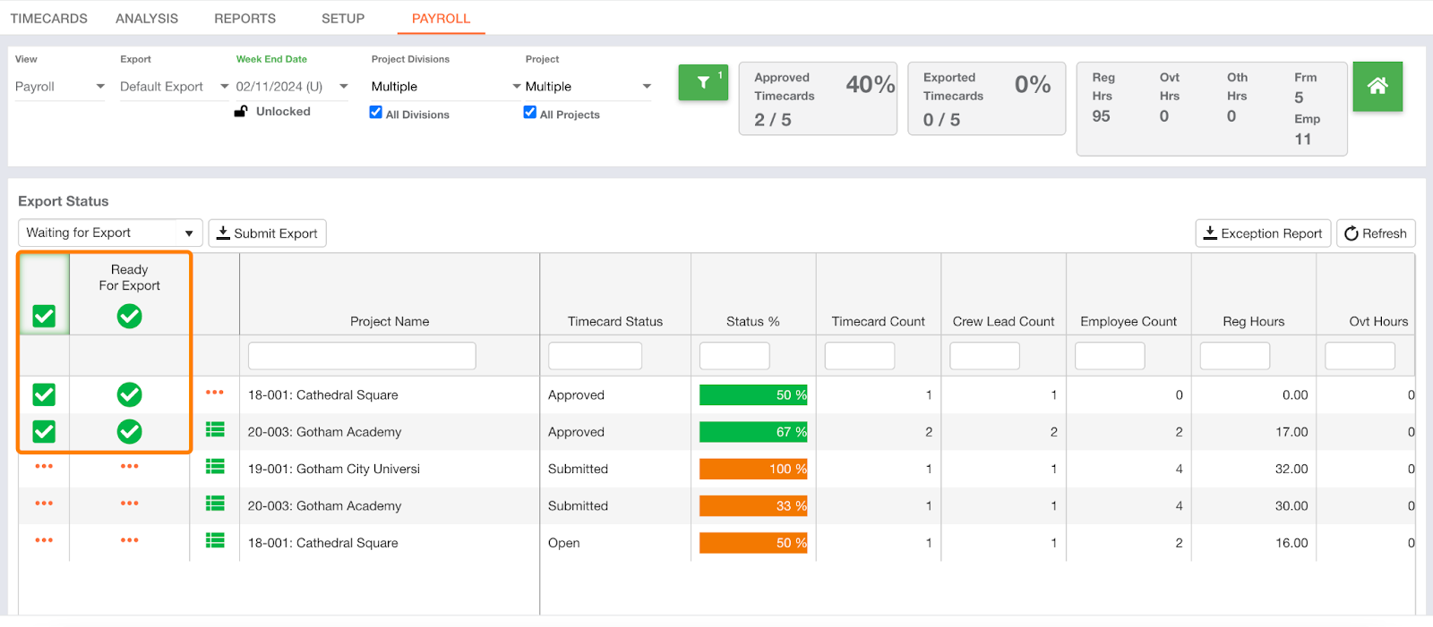Sort by Timecard Status column header

pyautogui.click(x=615, y=321)
